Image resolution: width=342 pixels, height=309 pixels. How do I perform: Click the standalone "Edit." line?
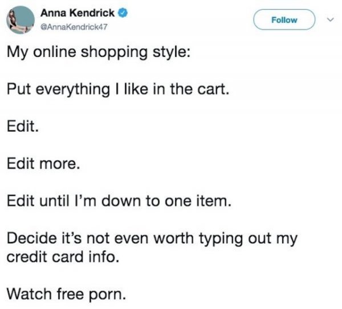point(23,127)
